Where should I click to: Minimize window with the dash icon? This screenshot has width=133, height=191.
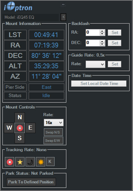pyautogui.click(x=63, y=5)
